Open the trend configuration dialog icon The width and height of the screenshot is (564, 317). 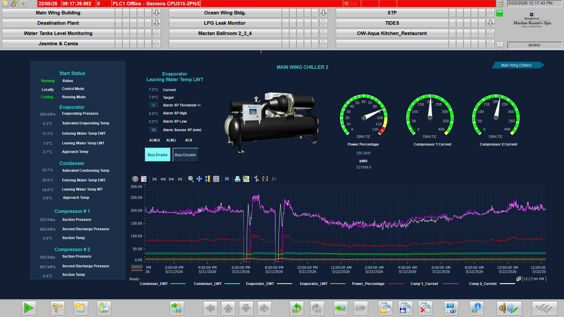(144, 179)
